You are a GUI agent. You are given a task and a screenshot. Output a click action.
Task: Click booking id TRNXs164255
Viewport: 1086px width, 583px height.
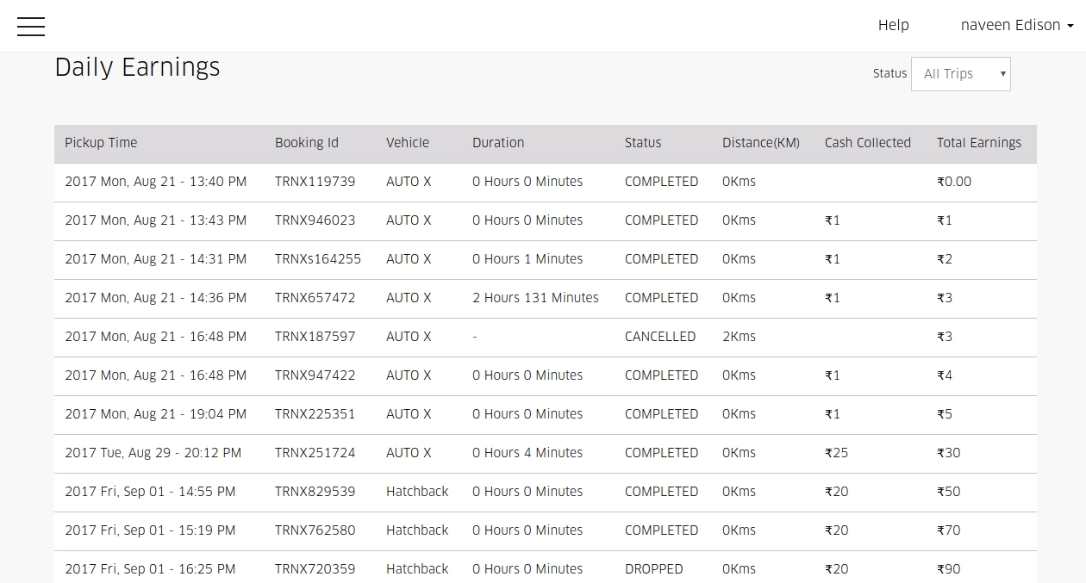(x=317, y=259)
